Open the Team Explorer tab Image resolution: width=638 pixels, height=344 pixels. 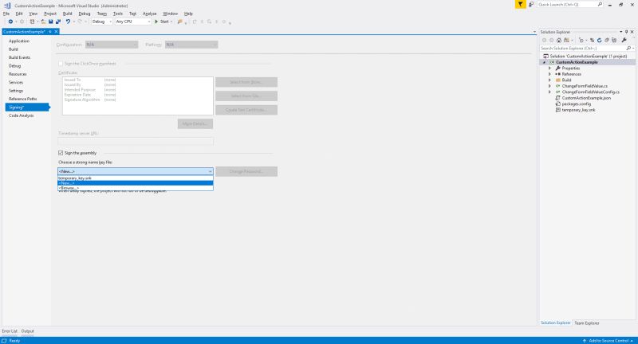tap(587, 322)
